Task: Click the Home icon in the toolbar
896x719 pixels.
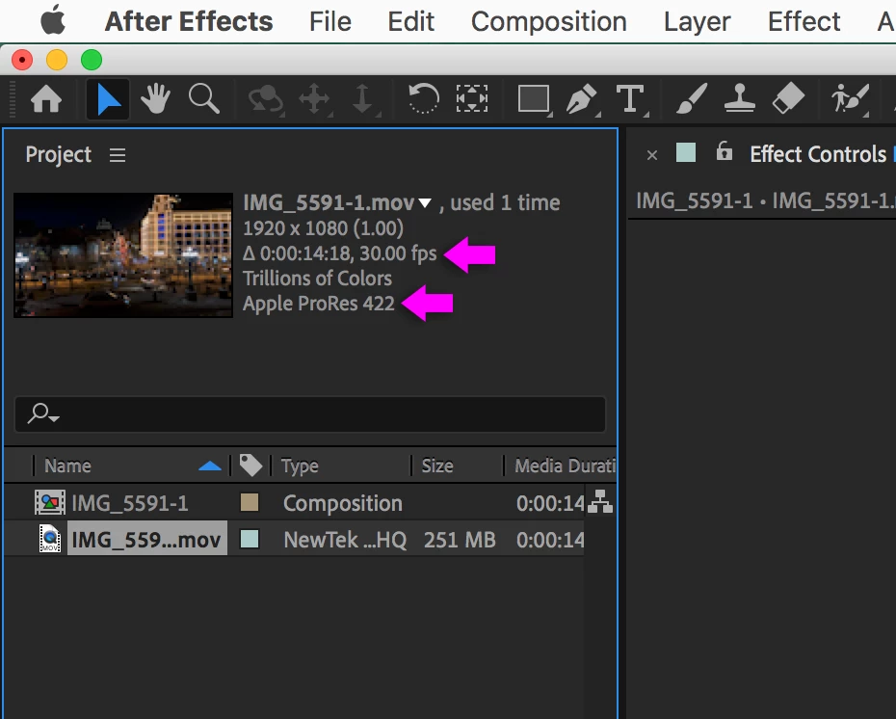Action: [x=46, y=99]
